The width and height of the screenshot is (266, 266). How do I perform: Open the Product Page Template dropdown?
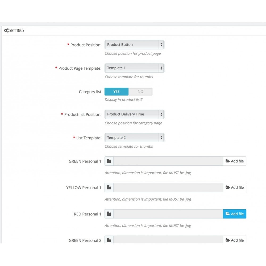tap(134, 68)
